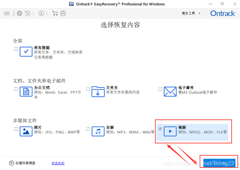
Task: Expand the 更多工具 dropdown
Action: 191,14
